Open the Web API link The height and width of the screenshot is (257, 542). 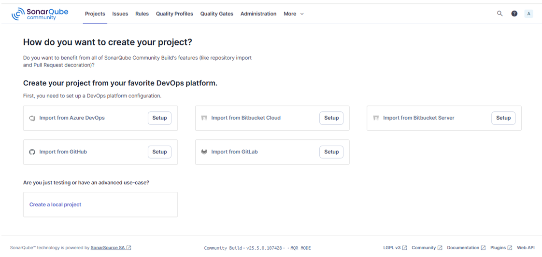[x=526, y=248]
